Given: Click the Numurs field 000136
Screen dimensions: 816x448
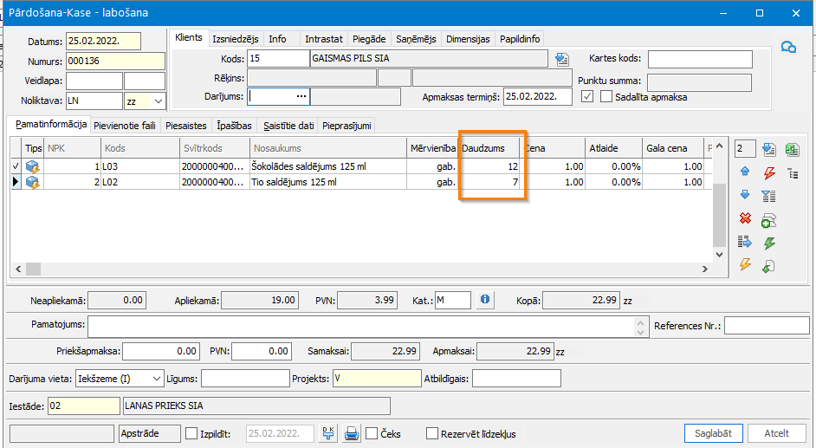Looking at the screenshot, I should tap(115, 61).
